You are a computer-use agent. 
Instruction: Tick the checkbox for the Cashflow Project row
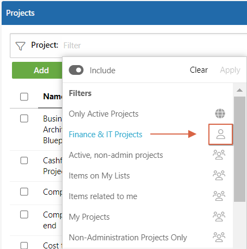[24, 161]
